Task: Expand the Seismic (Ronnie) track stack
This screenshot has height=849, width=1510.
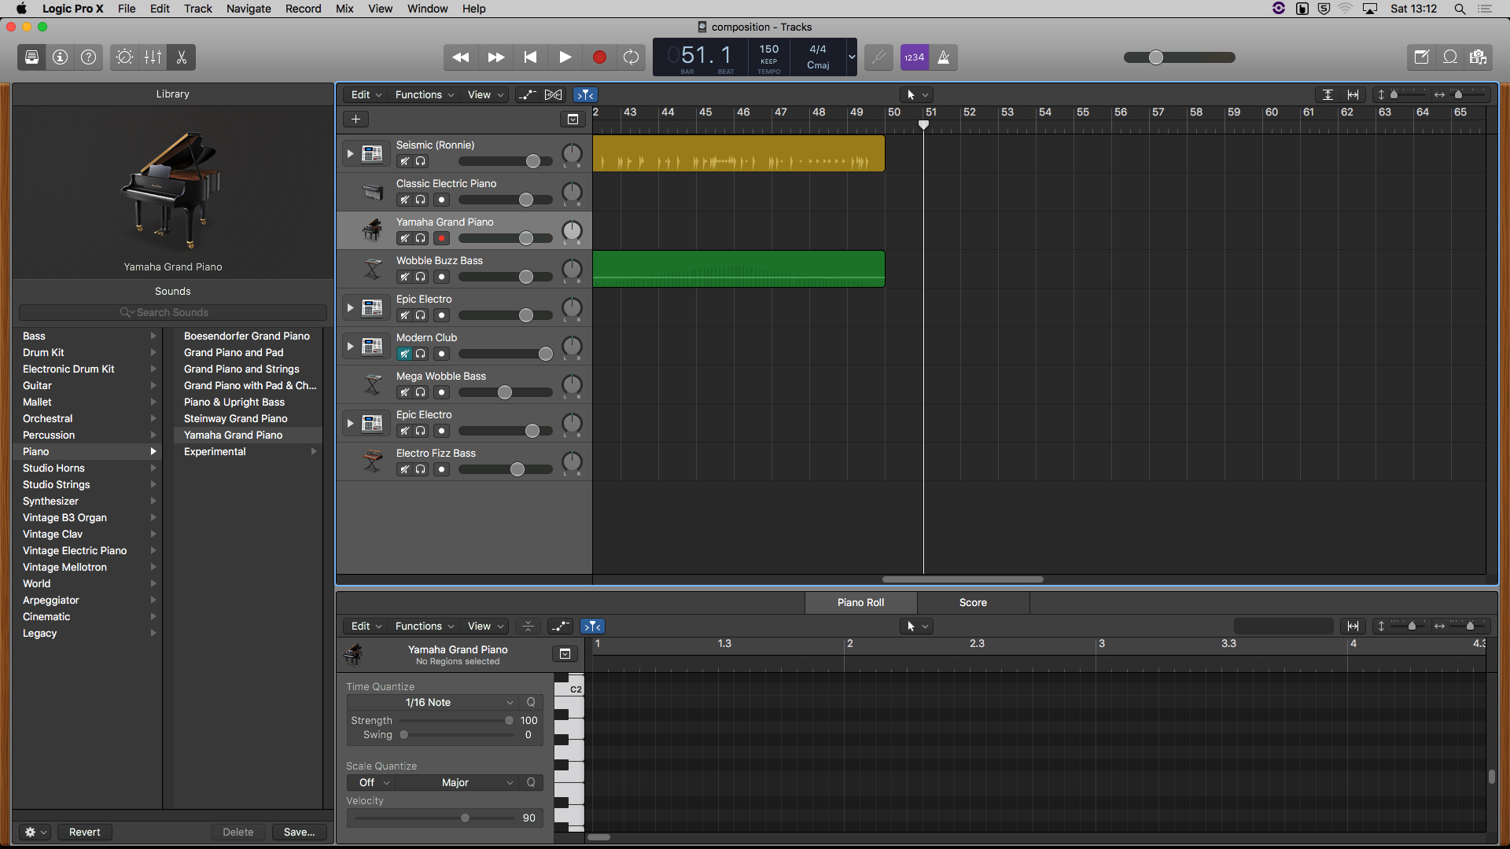Action: 350,154
